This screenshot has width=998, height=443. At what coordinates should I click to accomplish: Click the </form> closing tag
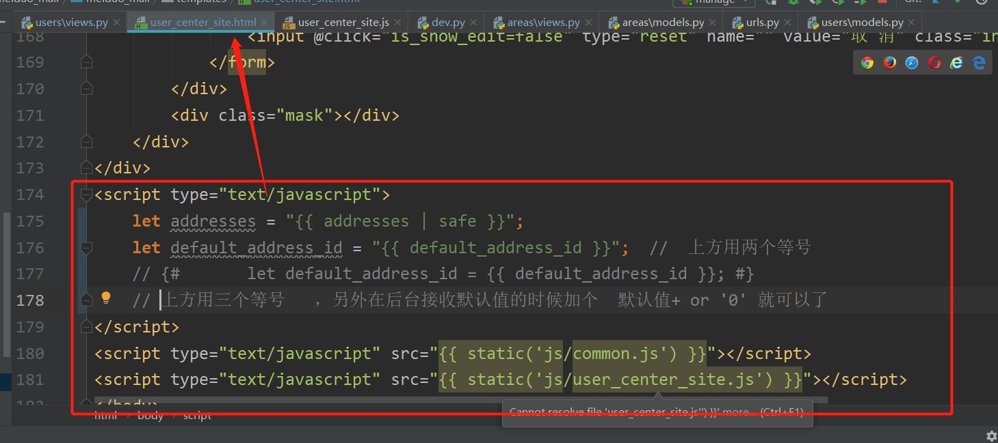pos(242,63)
